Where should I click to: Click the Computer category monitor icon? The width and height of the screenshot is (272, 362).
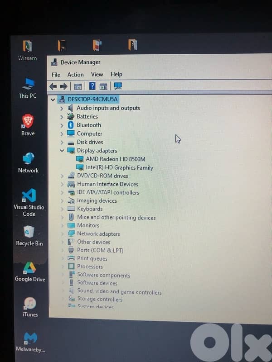click(71, 133)
